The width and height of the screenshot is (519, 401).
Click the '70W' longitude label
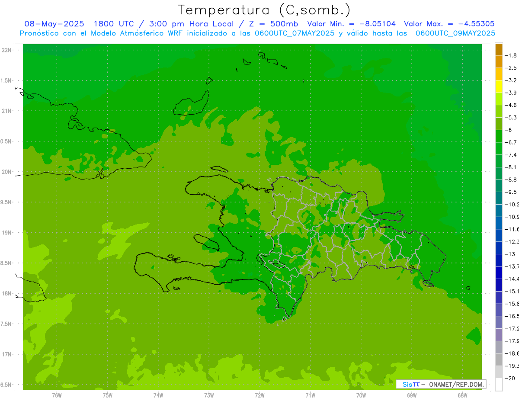pyautogui.click(x=361, y=395)
